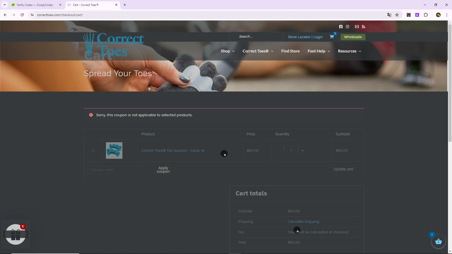Open the Chrome three-dot menu
Viewport: 452px width, 254px height.
coord(447,15)
